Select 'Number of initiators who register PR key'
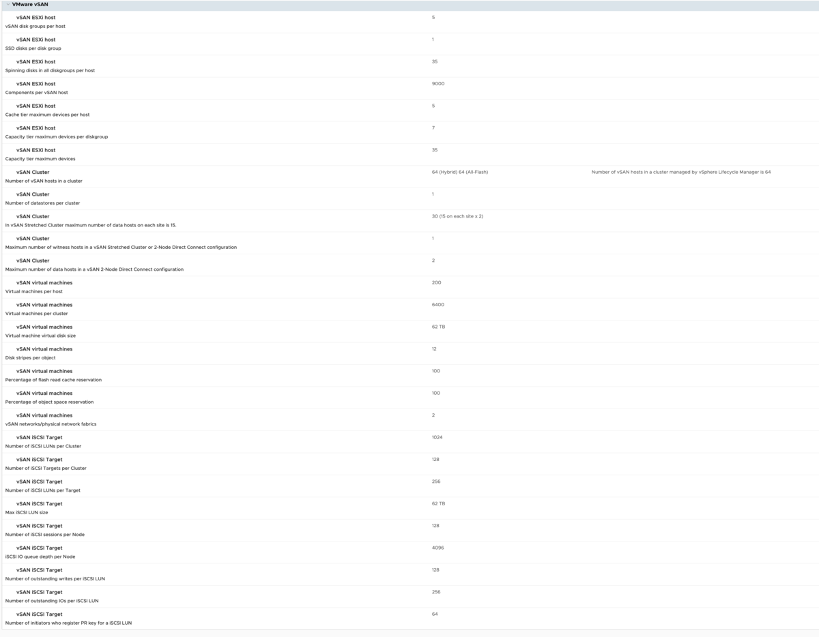Image resolution: width=819 pixels, height=637 pixels. point(68,623)
